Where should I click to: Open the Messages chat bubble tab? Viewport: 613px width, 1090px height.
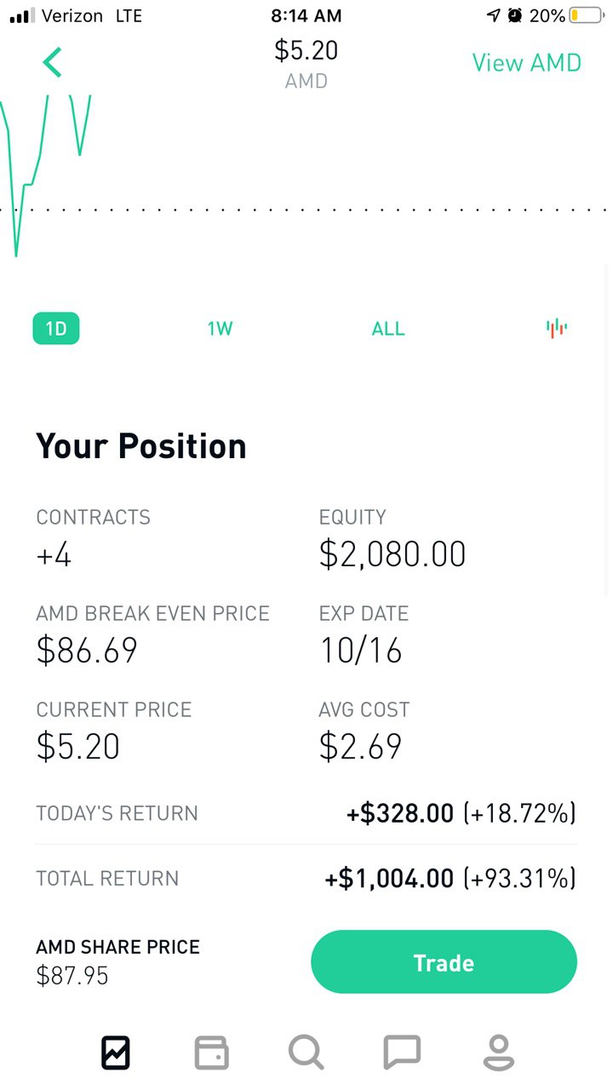pos(402,1053)
